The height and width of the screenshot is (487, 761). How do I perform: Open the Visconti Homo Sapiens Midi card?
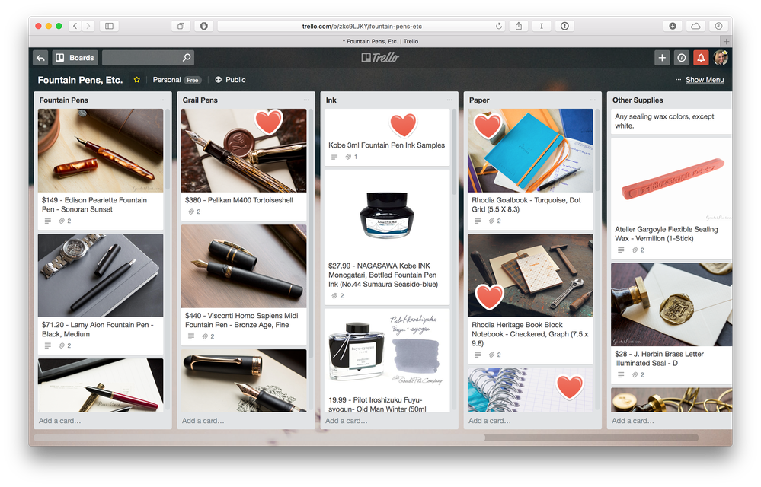pos(244,285)
